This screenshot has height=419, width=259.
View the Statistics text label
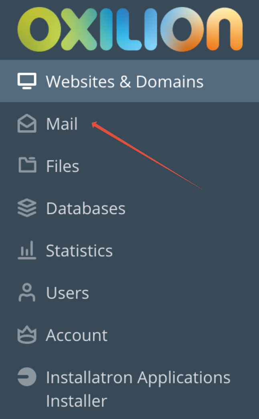click(79, 250)
